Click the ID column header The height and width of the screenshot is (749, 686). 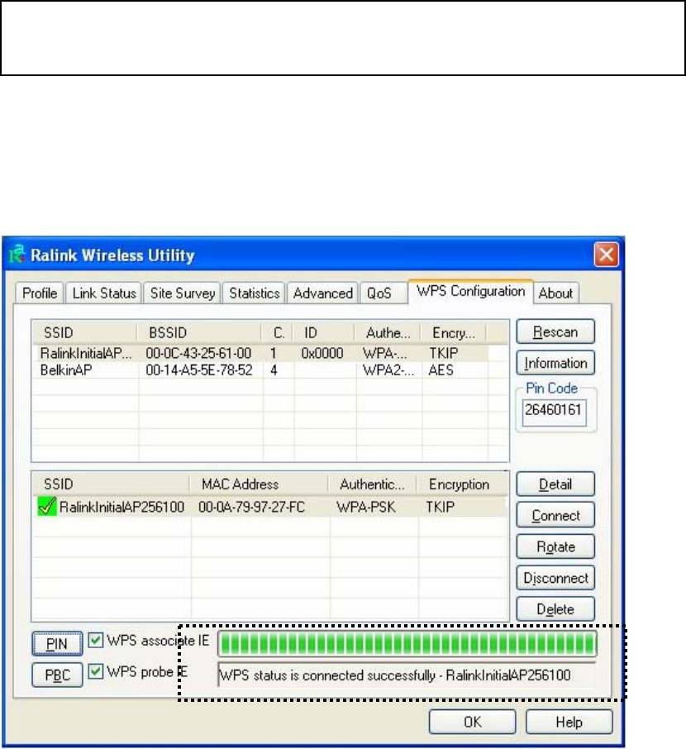(323, 332)
